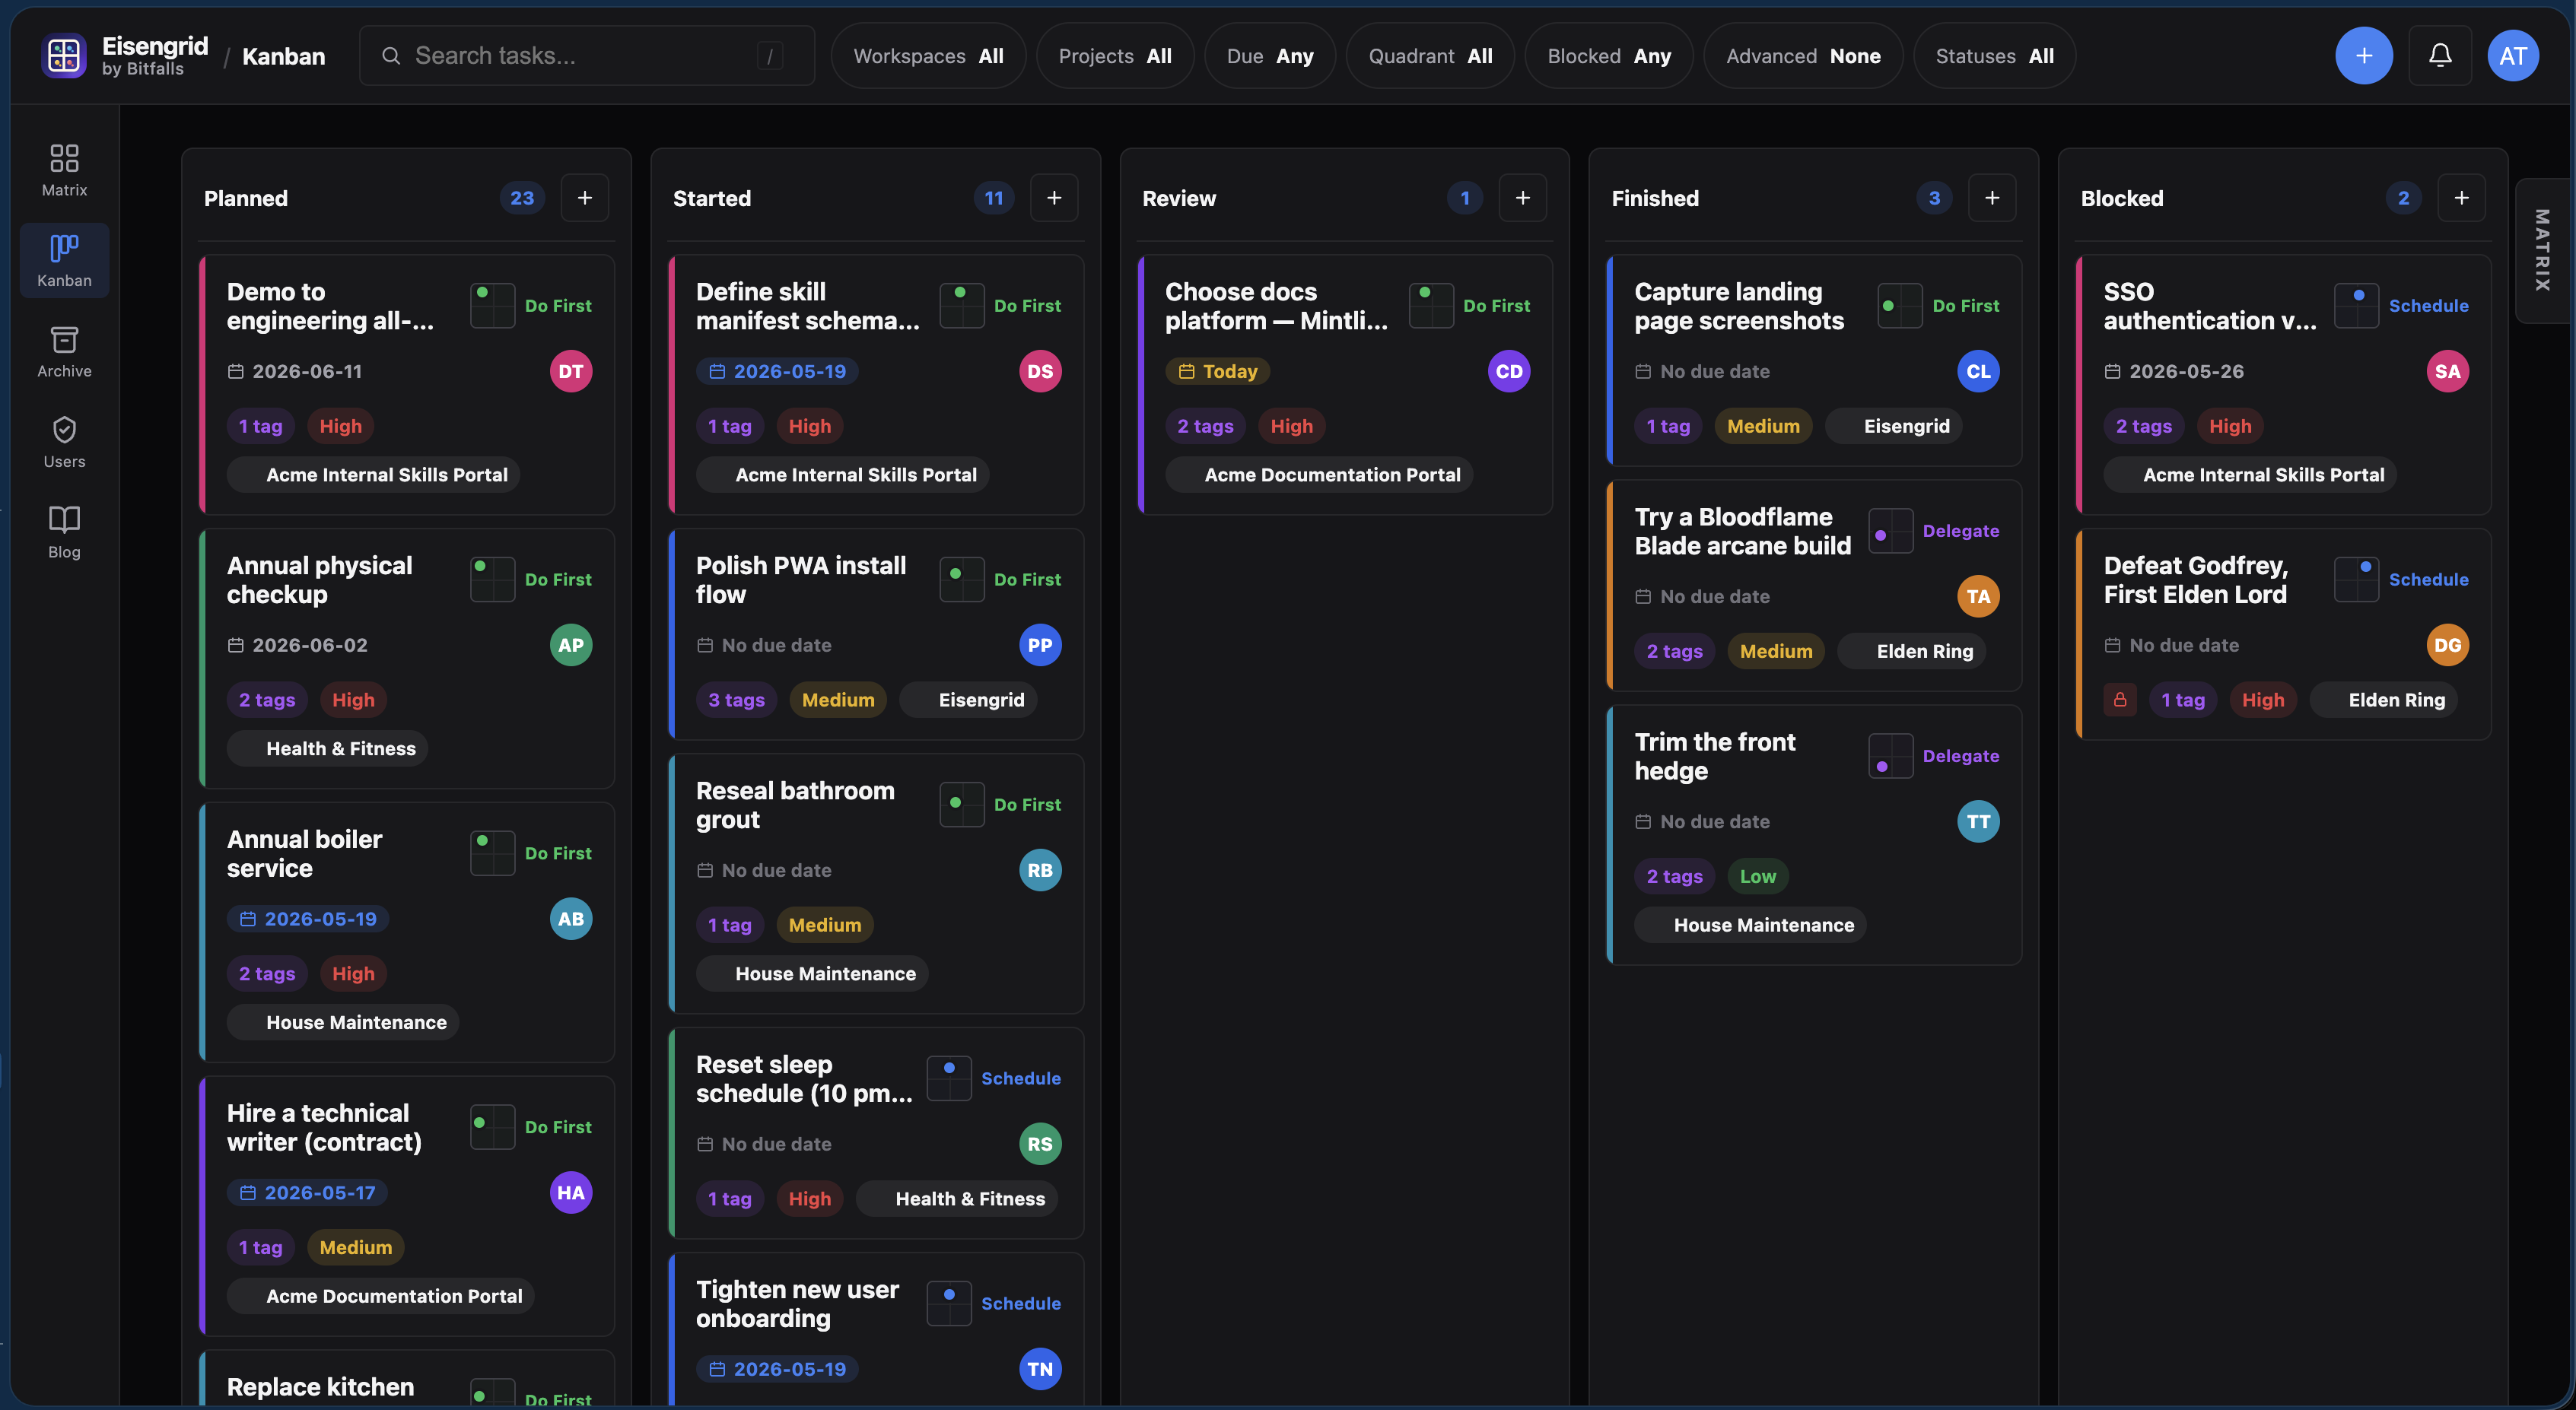Click the Planned column count badge 23

pos(522,198)
